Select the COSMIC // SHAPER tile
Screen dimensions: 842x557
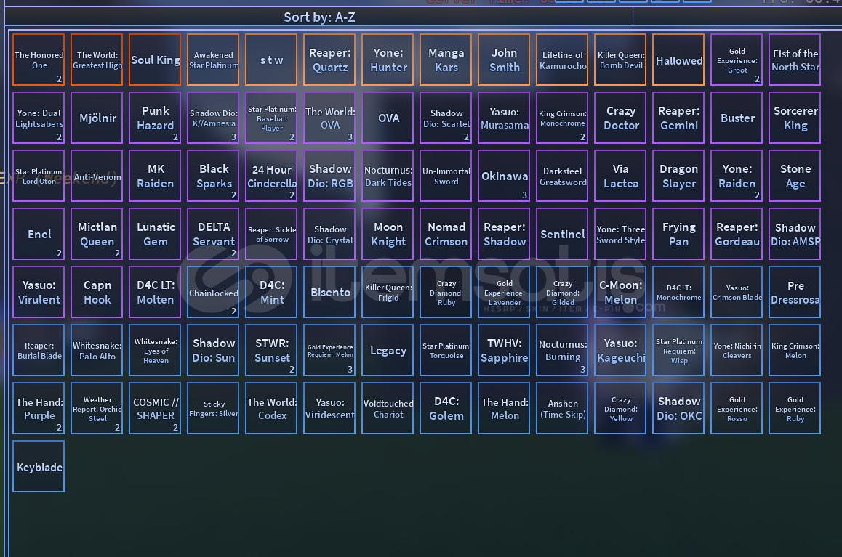(155, 408)
